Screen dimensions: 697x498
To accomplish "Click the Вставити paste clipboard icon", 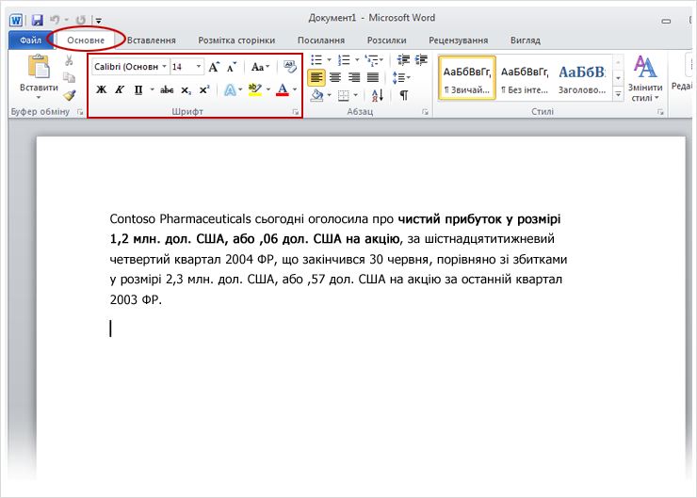I will click(40, 67).
